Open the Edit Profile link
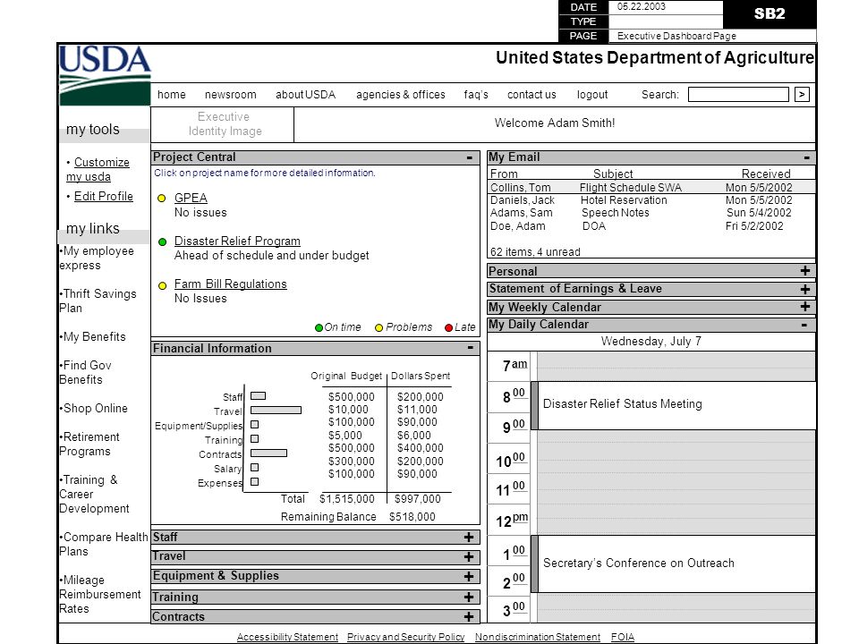The height and width of the screenshot is (644, 859). [104, 196]
